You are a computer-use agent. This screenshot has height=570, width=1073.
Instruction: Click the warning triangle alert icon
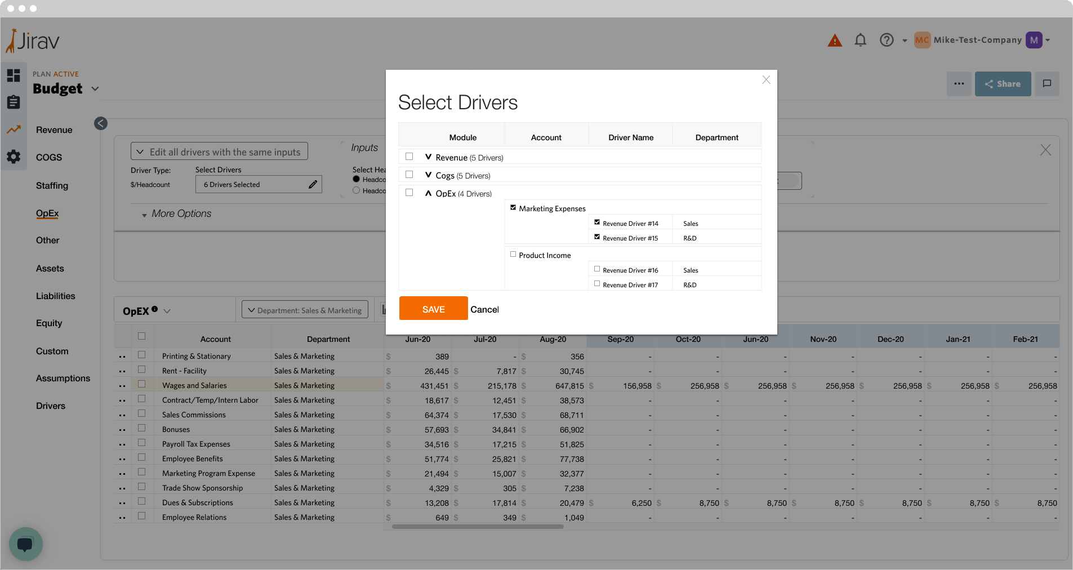click(834, 41)
